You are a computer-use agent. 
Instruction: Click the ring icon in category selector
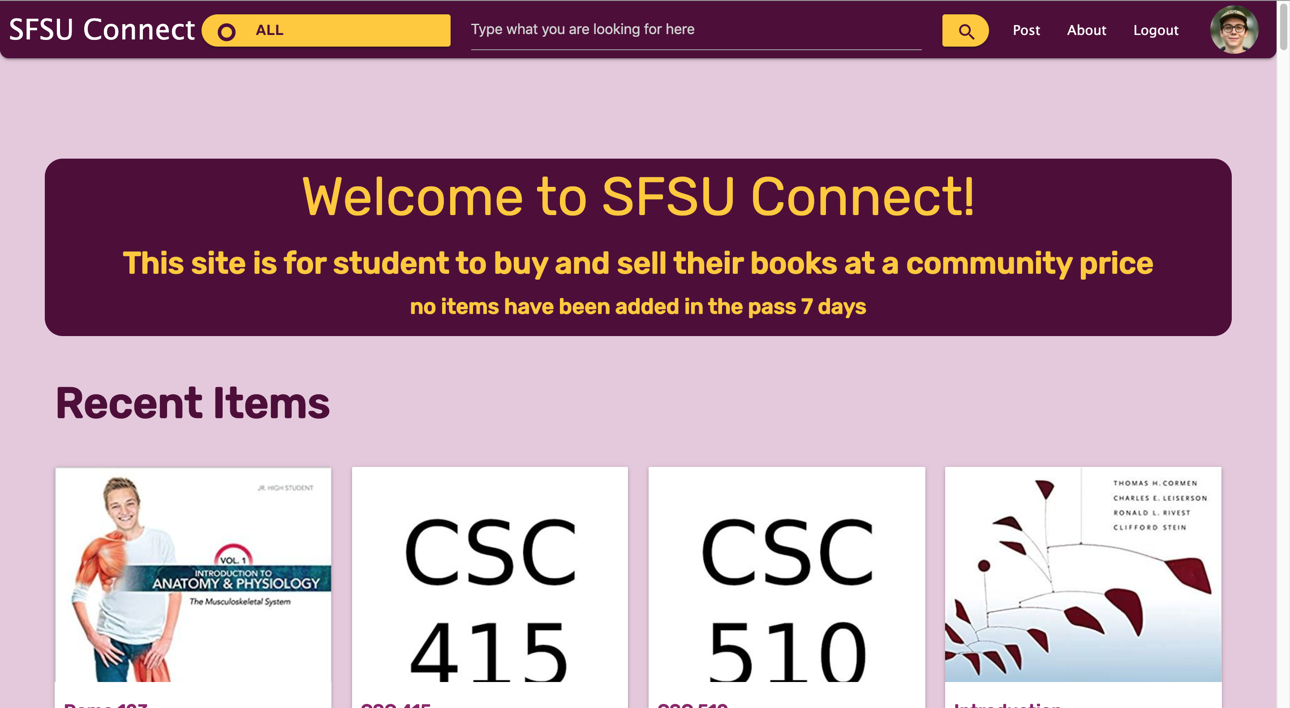226,31
